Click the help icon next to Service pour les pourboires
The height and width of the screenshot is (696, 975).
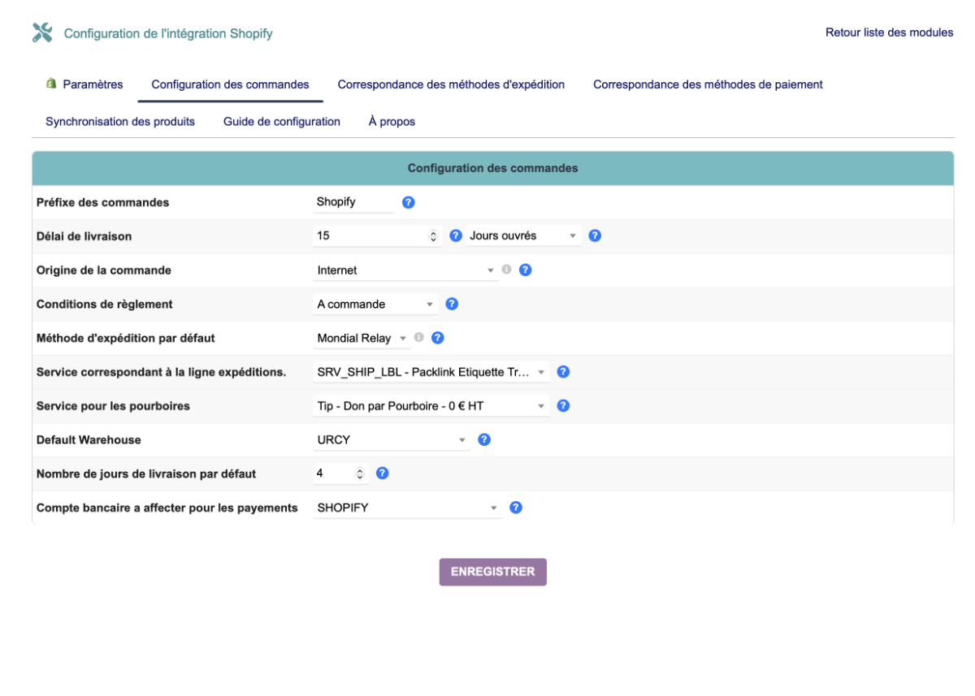[563, 405]
